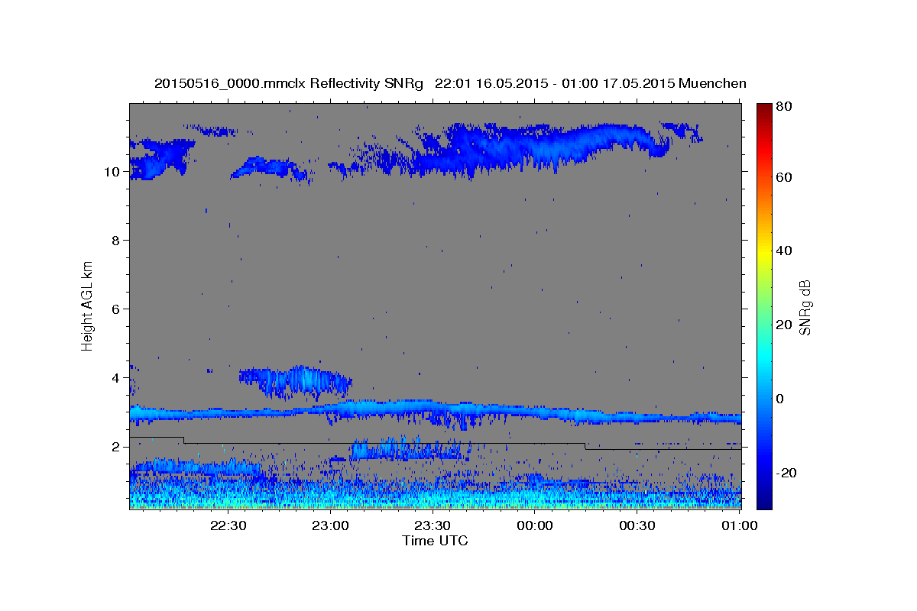Click the 'Time UTC' axis label
Viewport: 917px width, 611px height.
(435, 541)
